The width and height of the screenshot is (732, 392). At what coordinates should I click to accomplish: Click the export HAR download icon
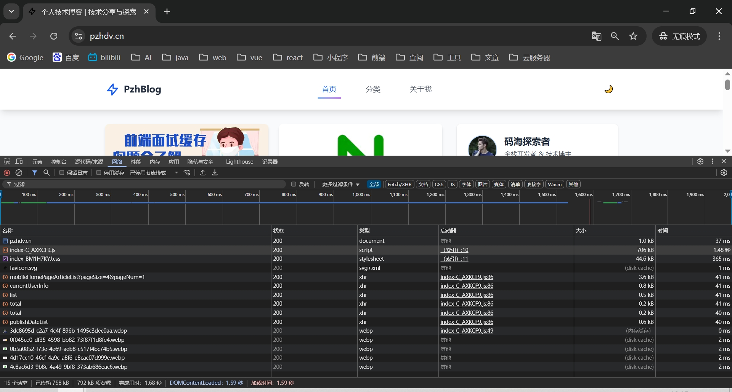pyautogui.click(x=215, y=173)
